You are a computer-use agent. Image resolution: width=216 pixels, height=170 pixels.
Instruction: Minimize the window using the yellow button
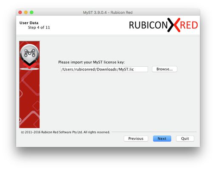(26, 12)
